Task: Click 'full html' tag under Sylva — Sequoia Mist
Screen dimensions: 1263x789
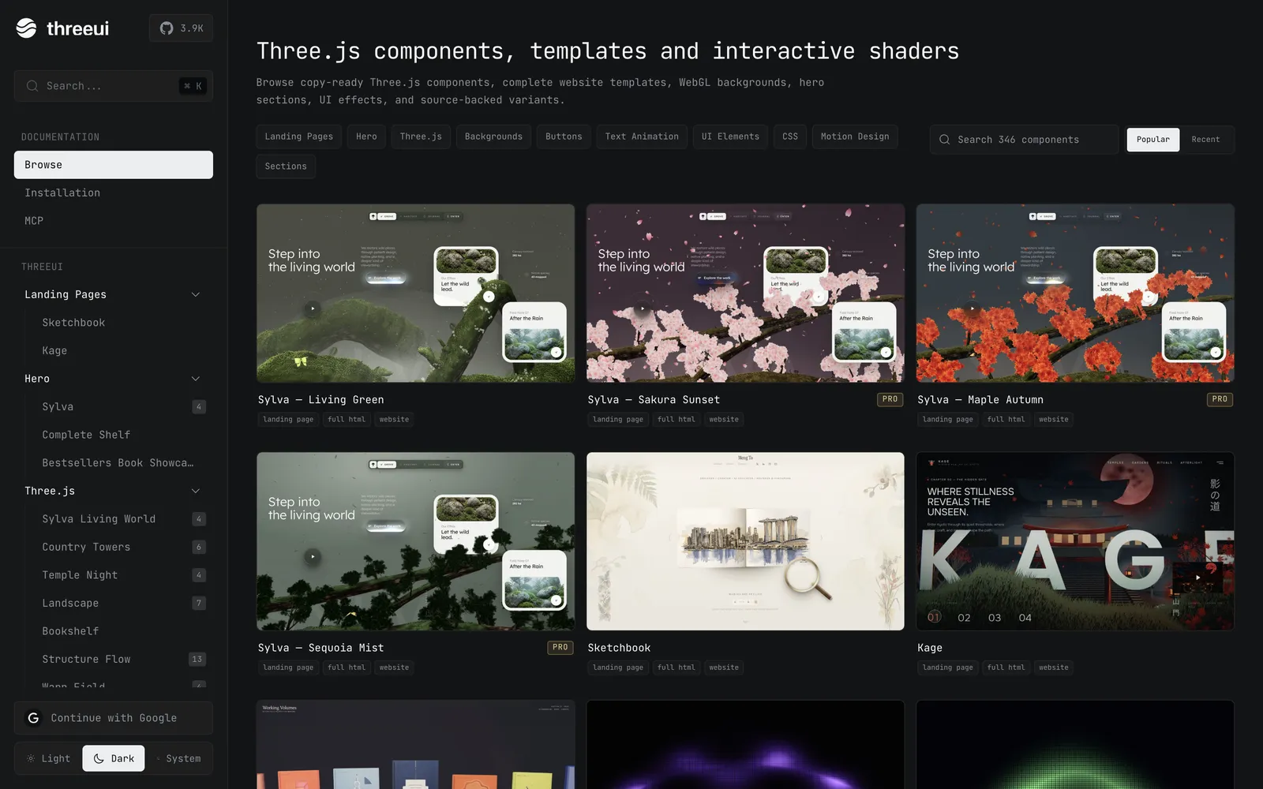Action: tap(347, 667)
